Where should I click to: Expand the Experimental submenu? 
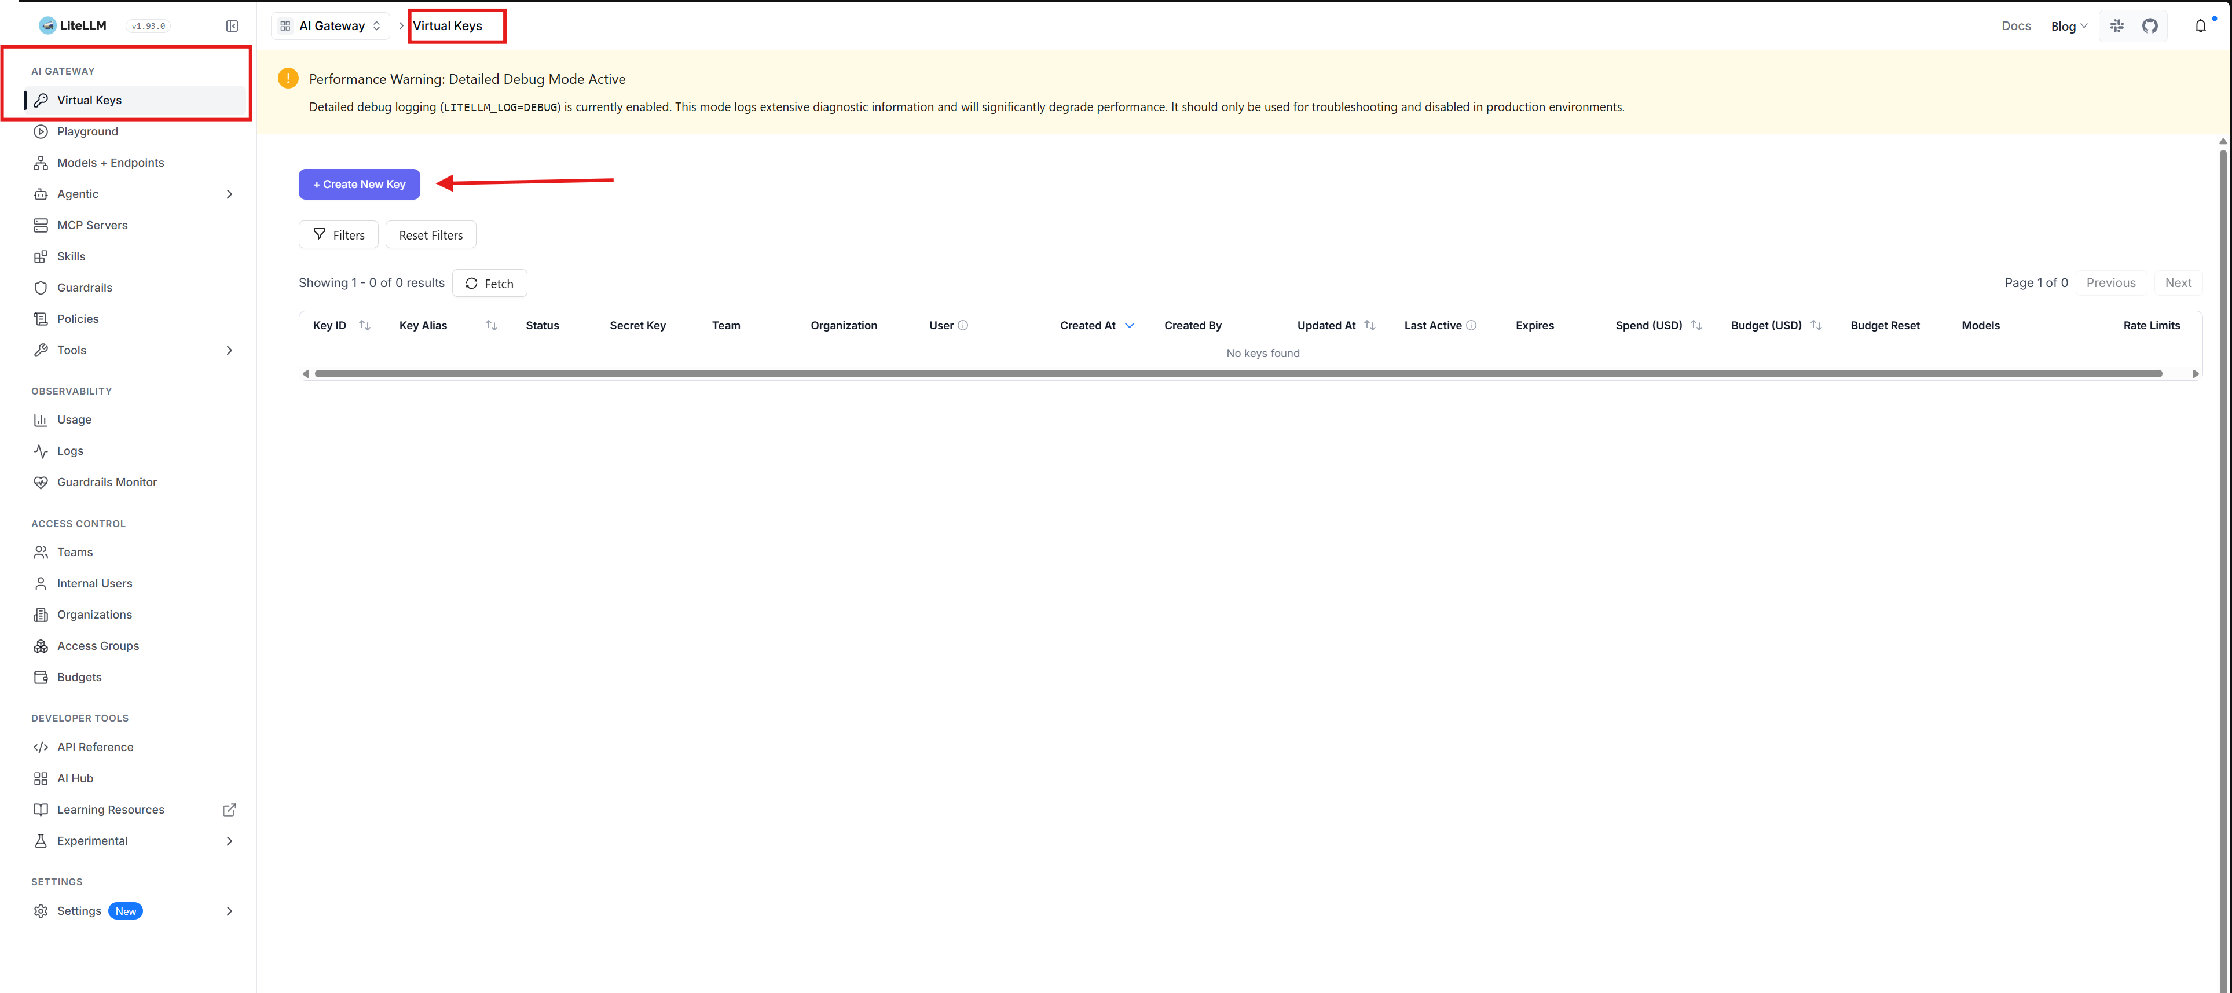[x=230, y=841]
